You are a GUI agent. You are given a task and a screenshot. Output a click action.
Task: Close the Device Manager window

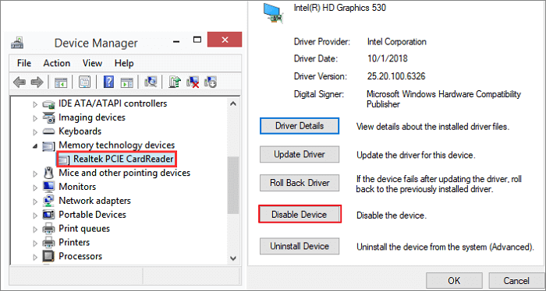(225, 40)
